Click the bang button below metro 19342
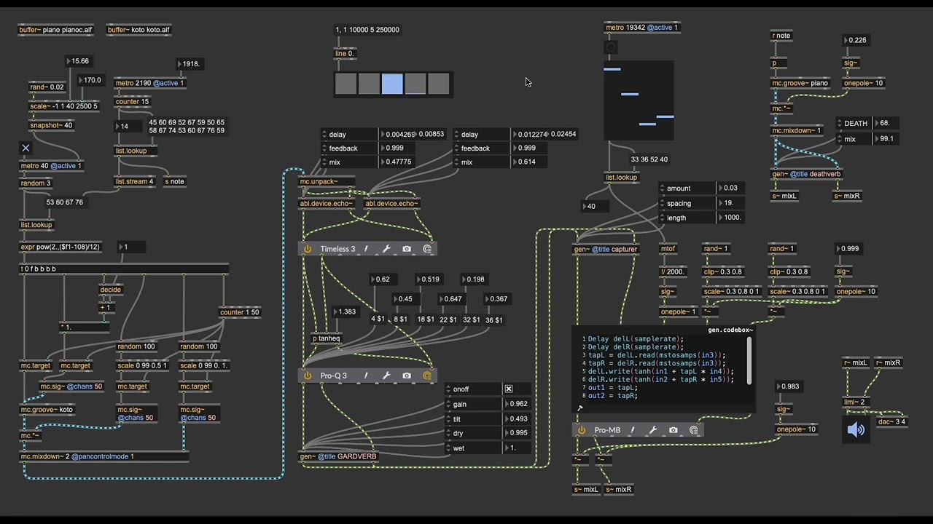 coord(611,48)
